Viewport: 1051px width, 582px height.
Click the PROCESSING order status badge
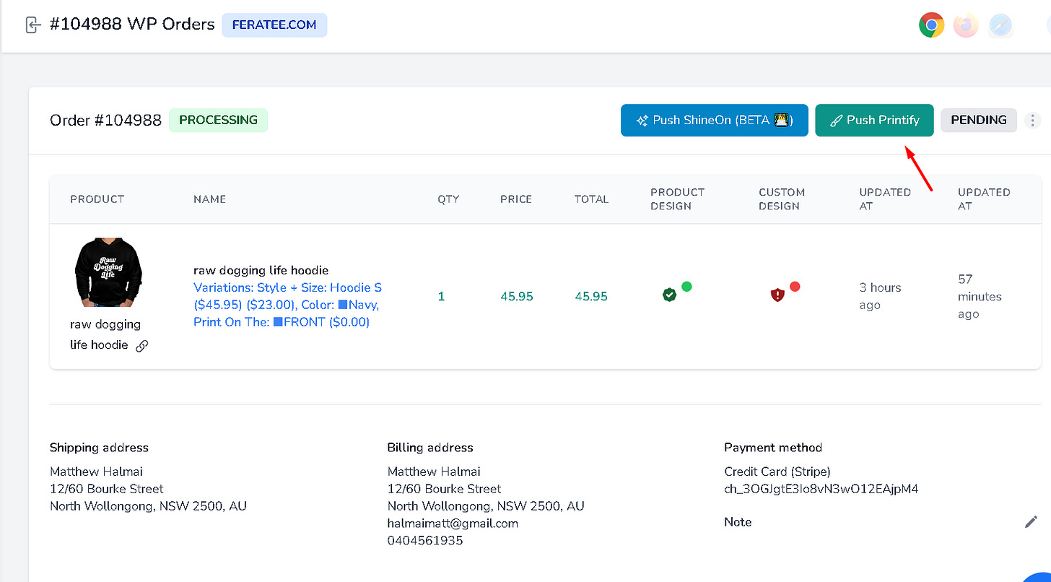[218, 120]
